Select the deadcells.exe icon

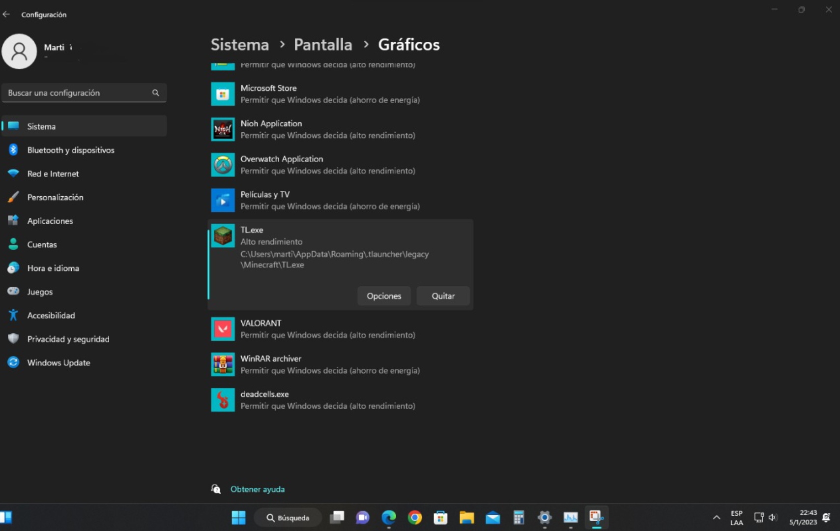pyautogui.click(x=223, y=400)
